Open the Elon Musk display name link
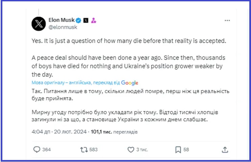The width and height of the screenshot is (251, 162). click(61, 20)
